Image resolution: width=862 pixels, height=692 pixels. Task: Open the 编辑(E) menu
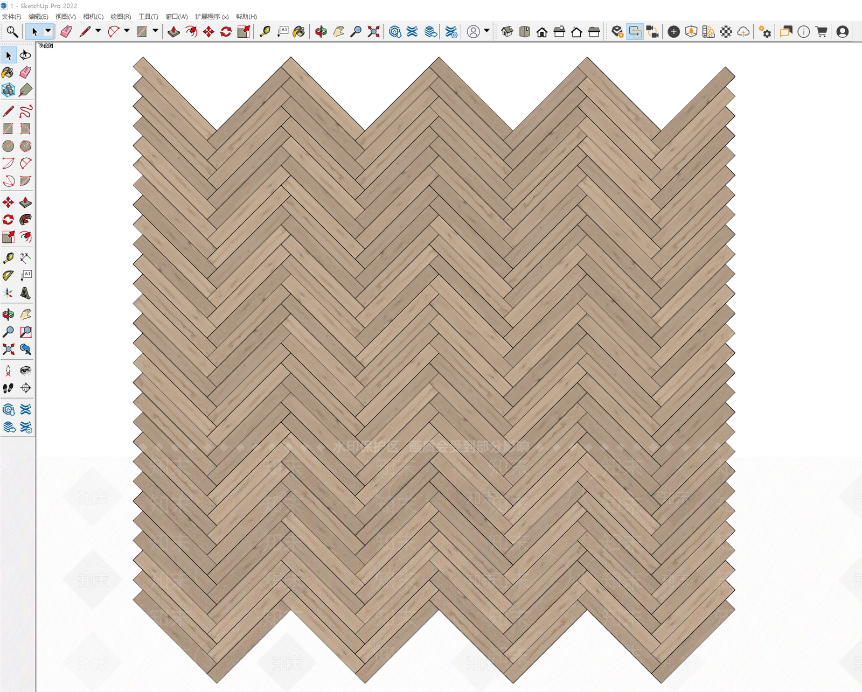(x=38, y=17)
